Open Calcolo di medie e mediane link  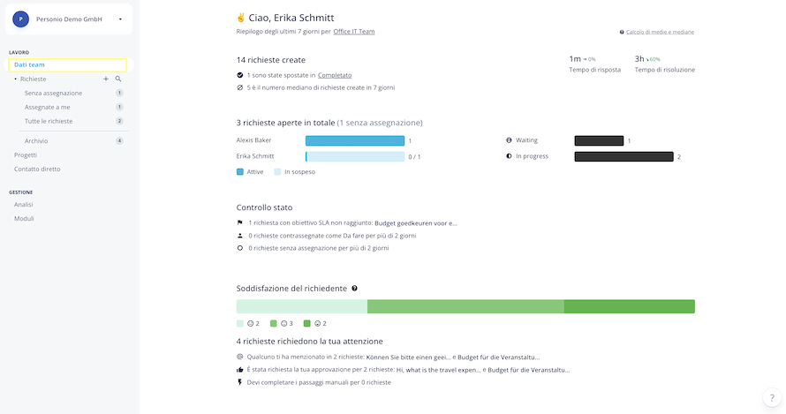(660, 32)
